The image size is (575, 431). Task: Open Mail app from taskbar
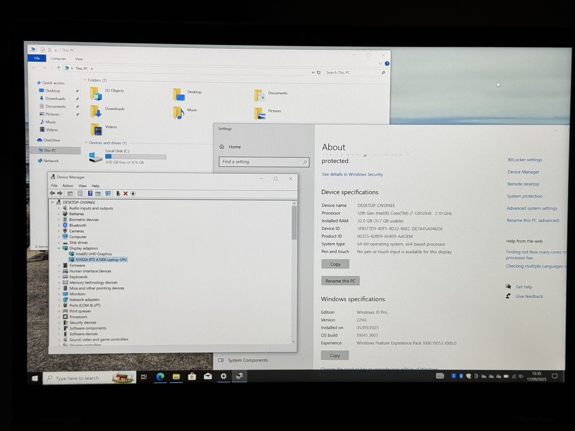[208, 376]
